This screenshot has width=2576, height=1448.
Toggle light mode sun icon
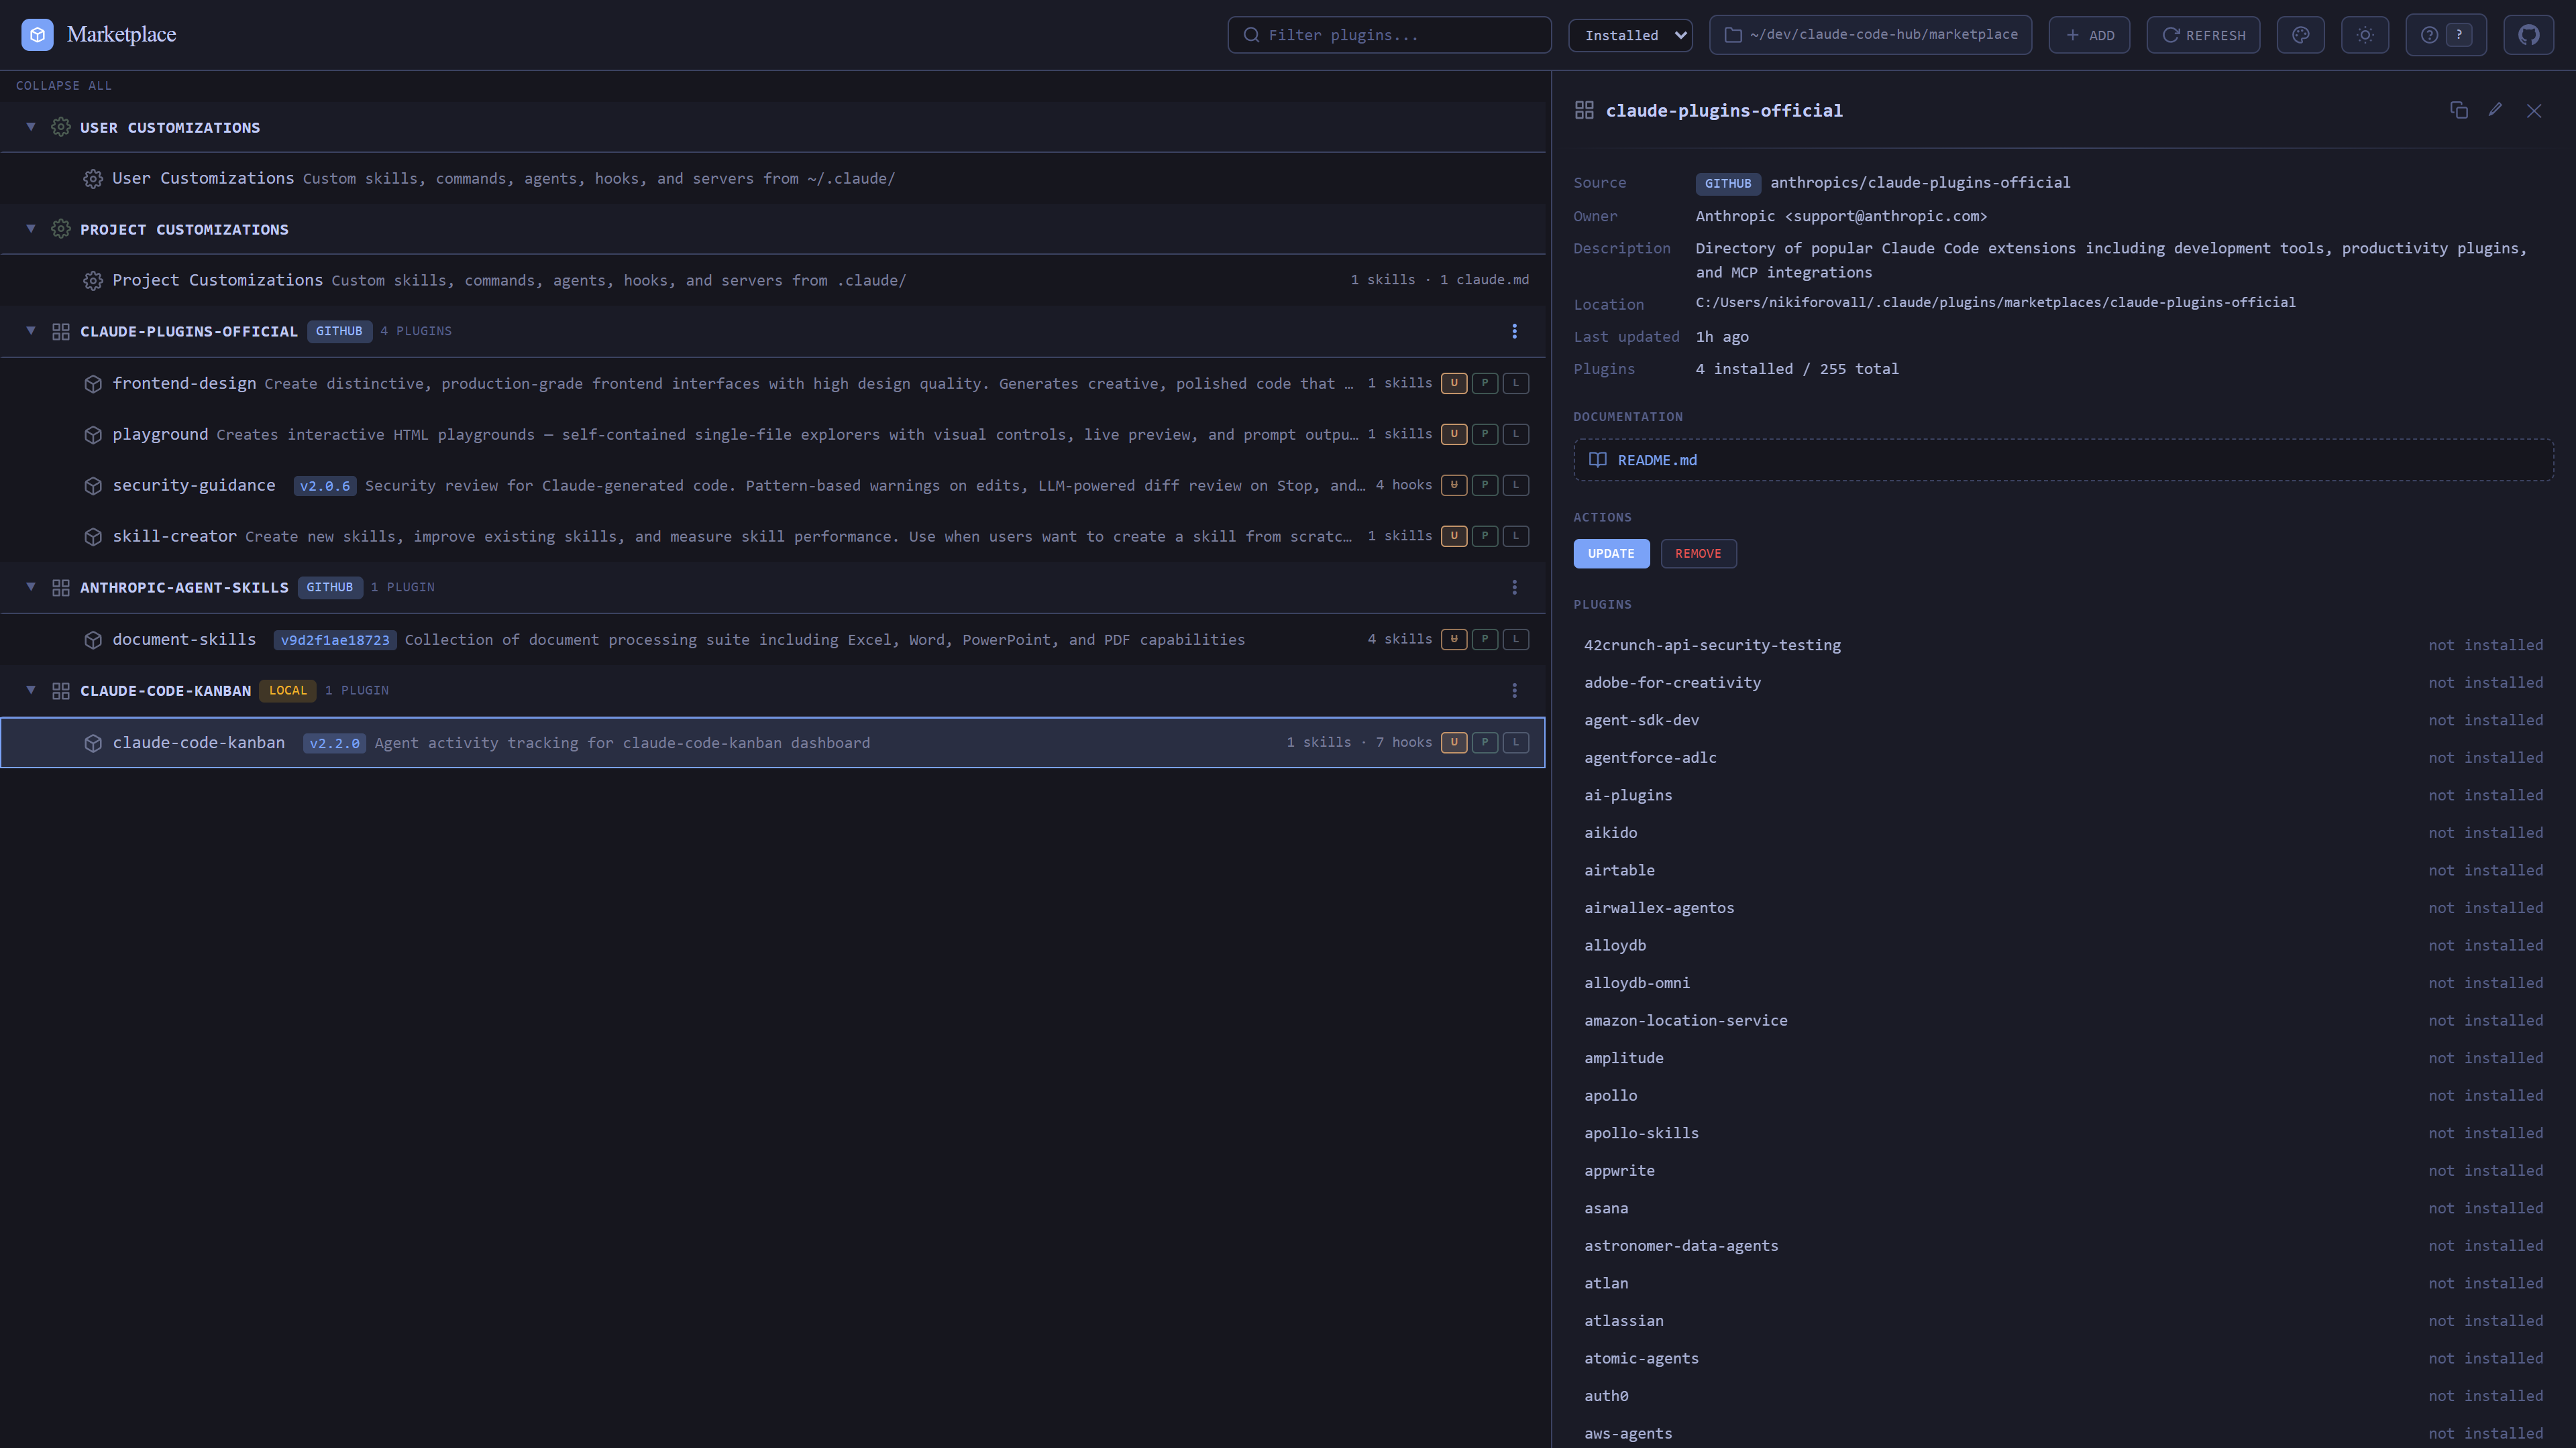(x=2365, y=35)
